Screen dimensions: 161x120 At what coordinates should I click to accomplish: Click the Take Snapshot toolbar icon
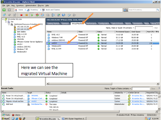coord(42,15)
